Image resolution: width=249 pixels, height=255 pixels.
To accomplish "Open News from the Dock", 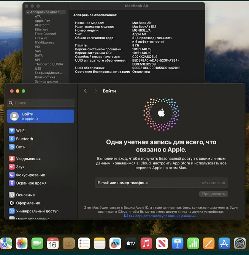I will click(x=162, y=243).
